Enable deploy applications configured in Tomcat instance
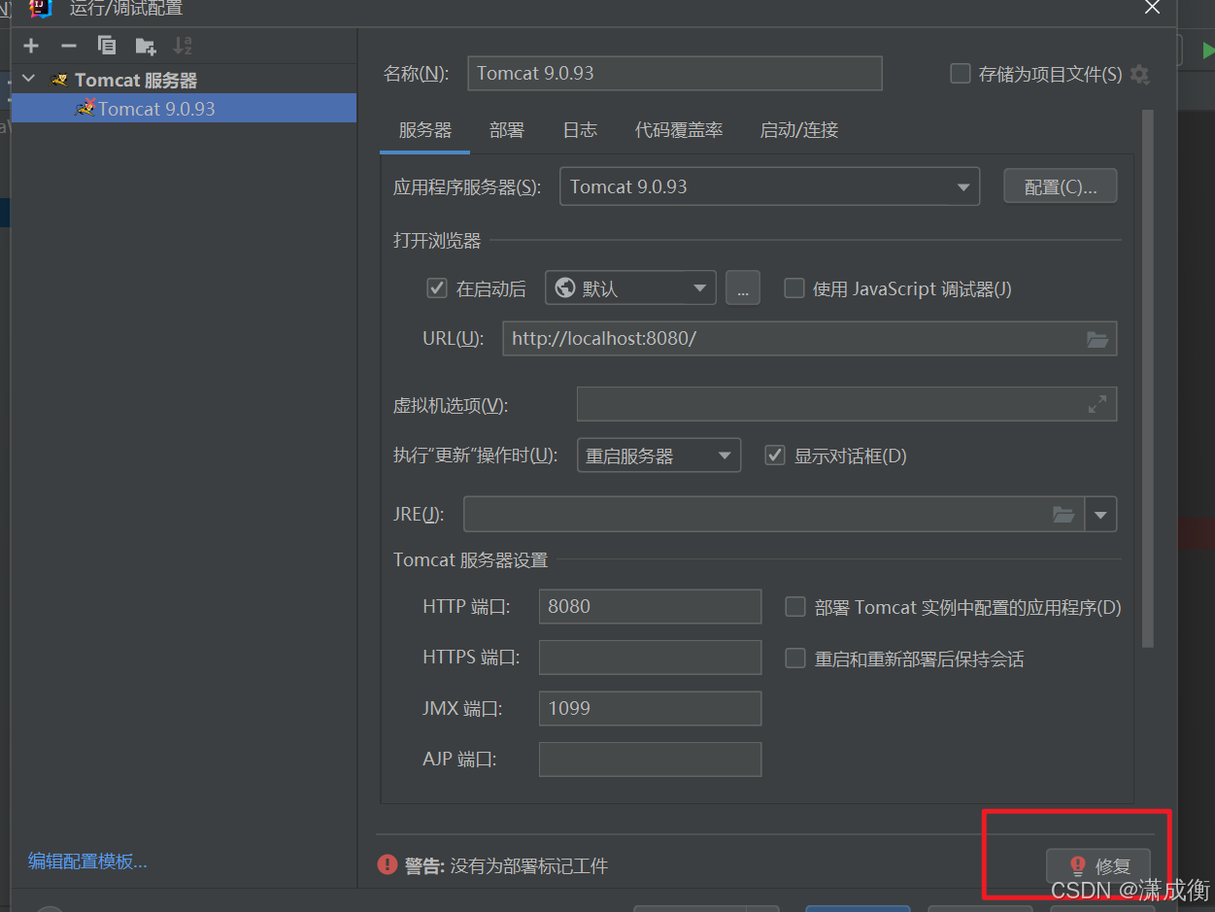 (795, 607)
